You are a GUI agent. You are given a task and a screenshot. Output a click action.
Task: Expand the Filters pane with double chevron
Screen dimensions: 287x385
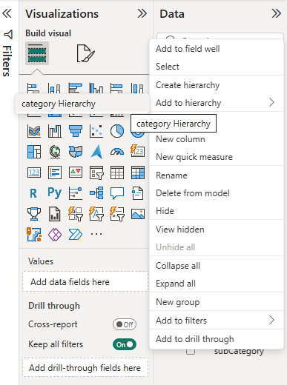(7, 13)
